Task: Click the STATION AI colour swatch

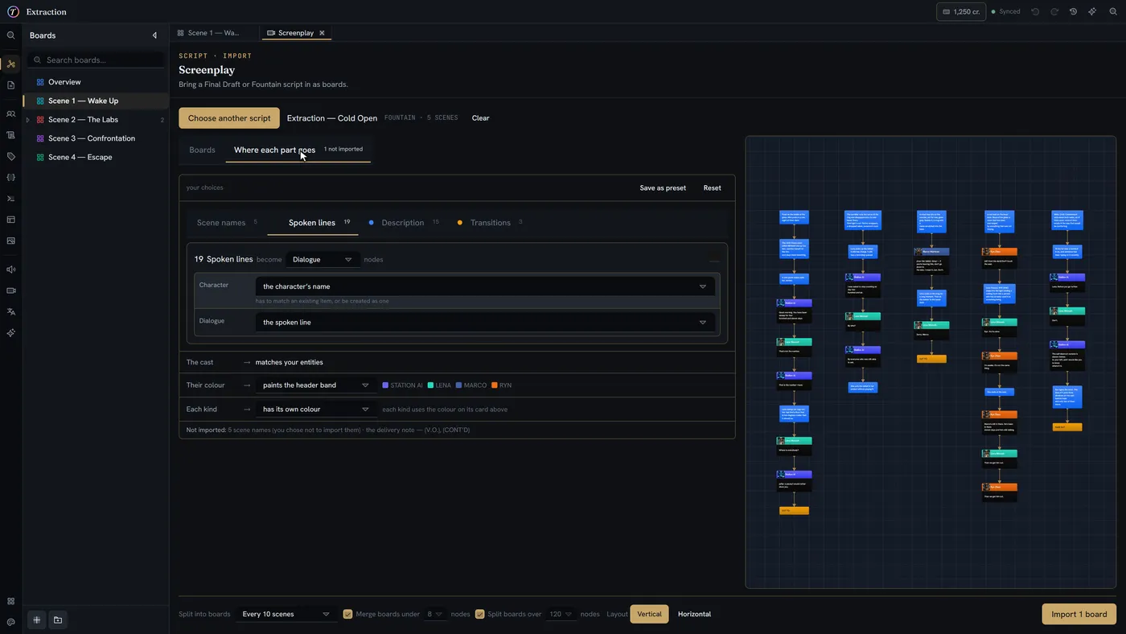Action: click(385, 385)
